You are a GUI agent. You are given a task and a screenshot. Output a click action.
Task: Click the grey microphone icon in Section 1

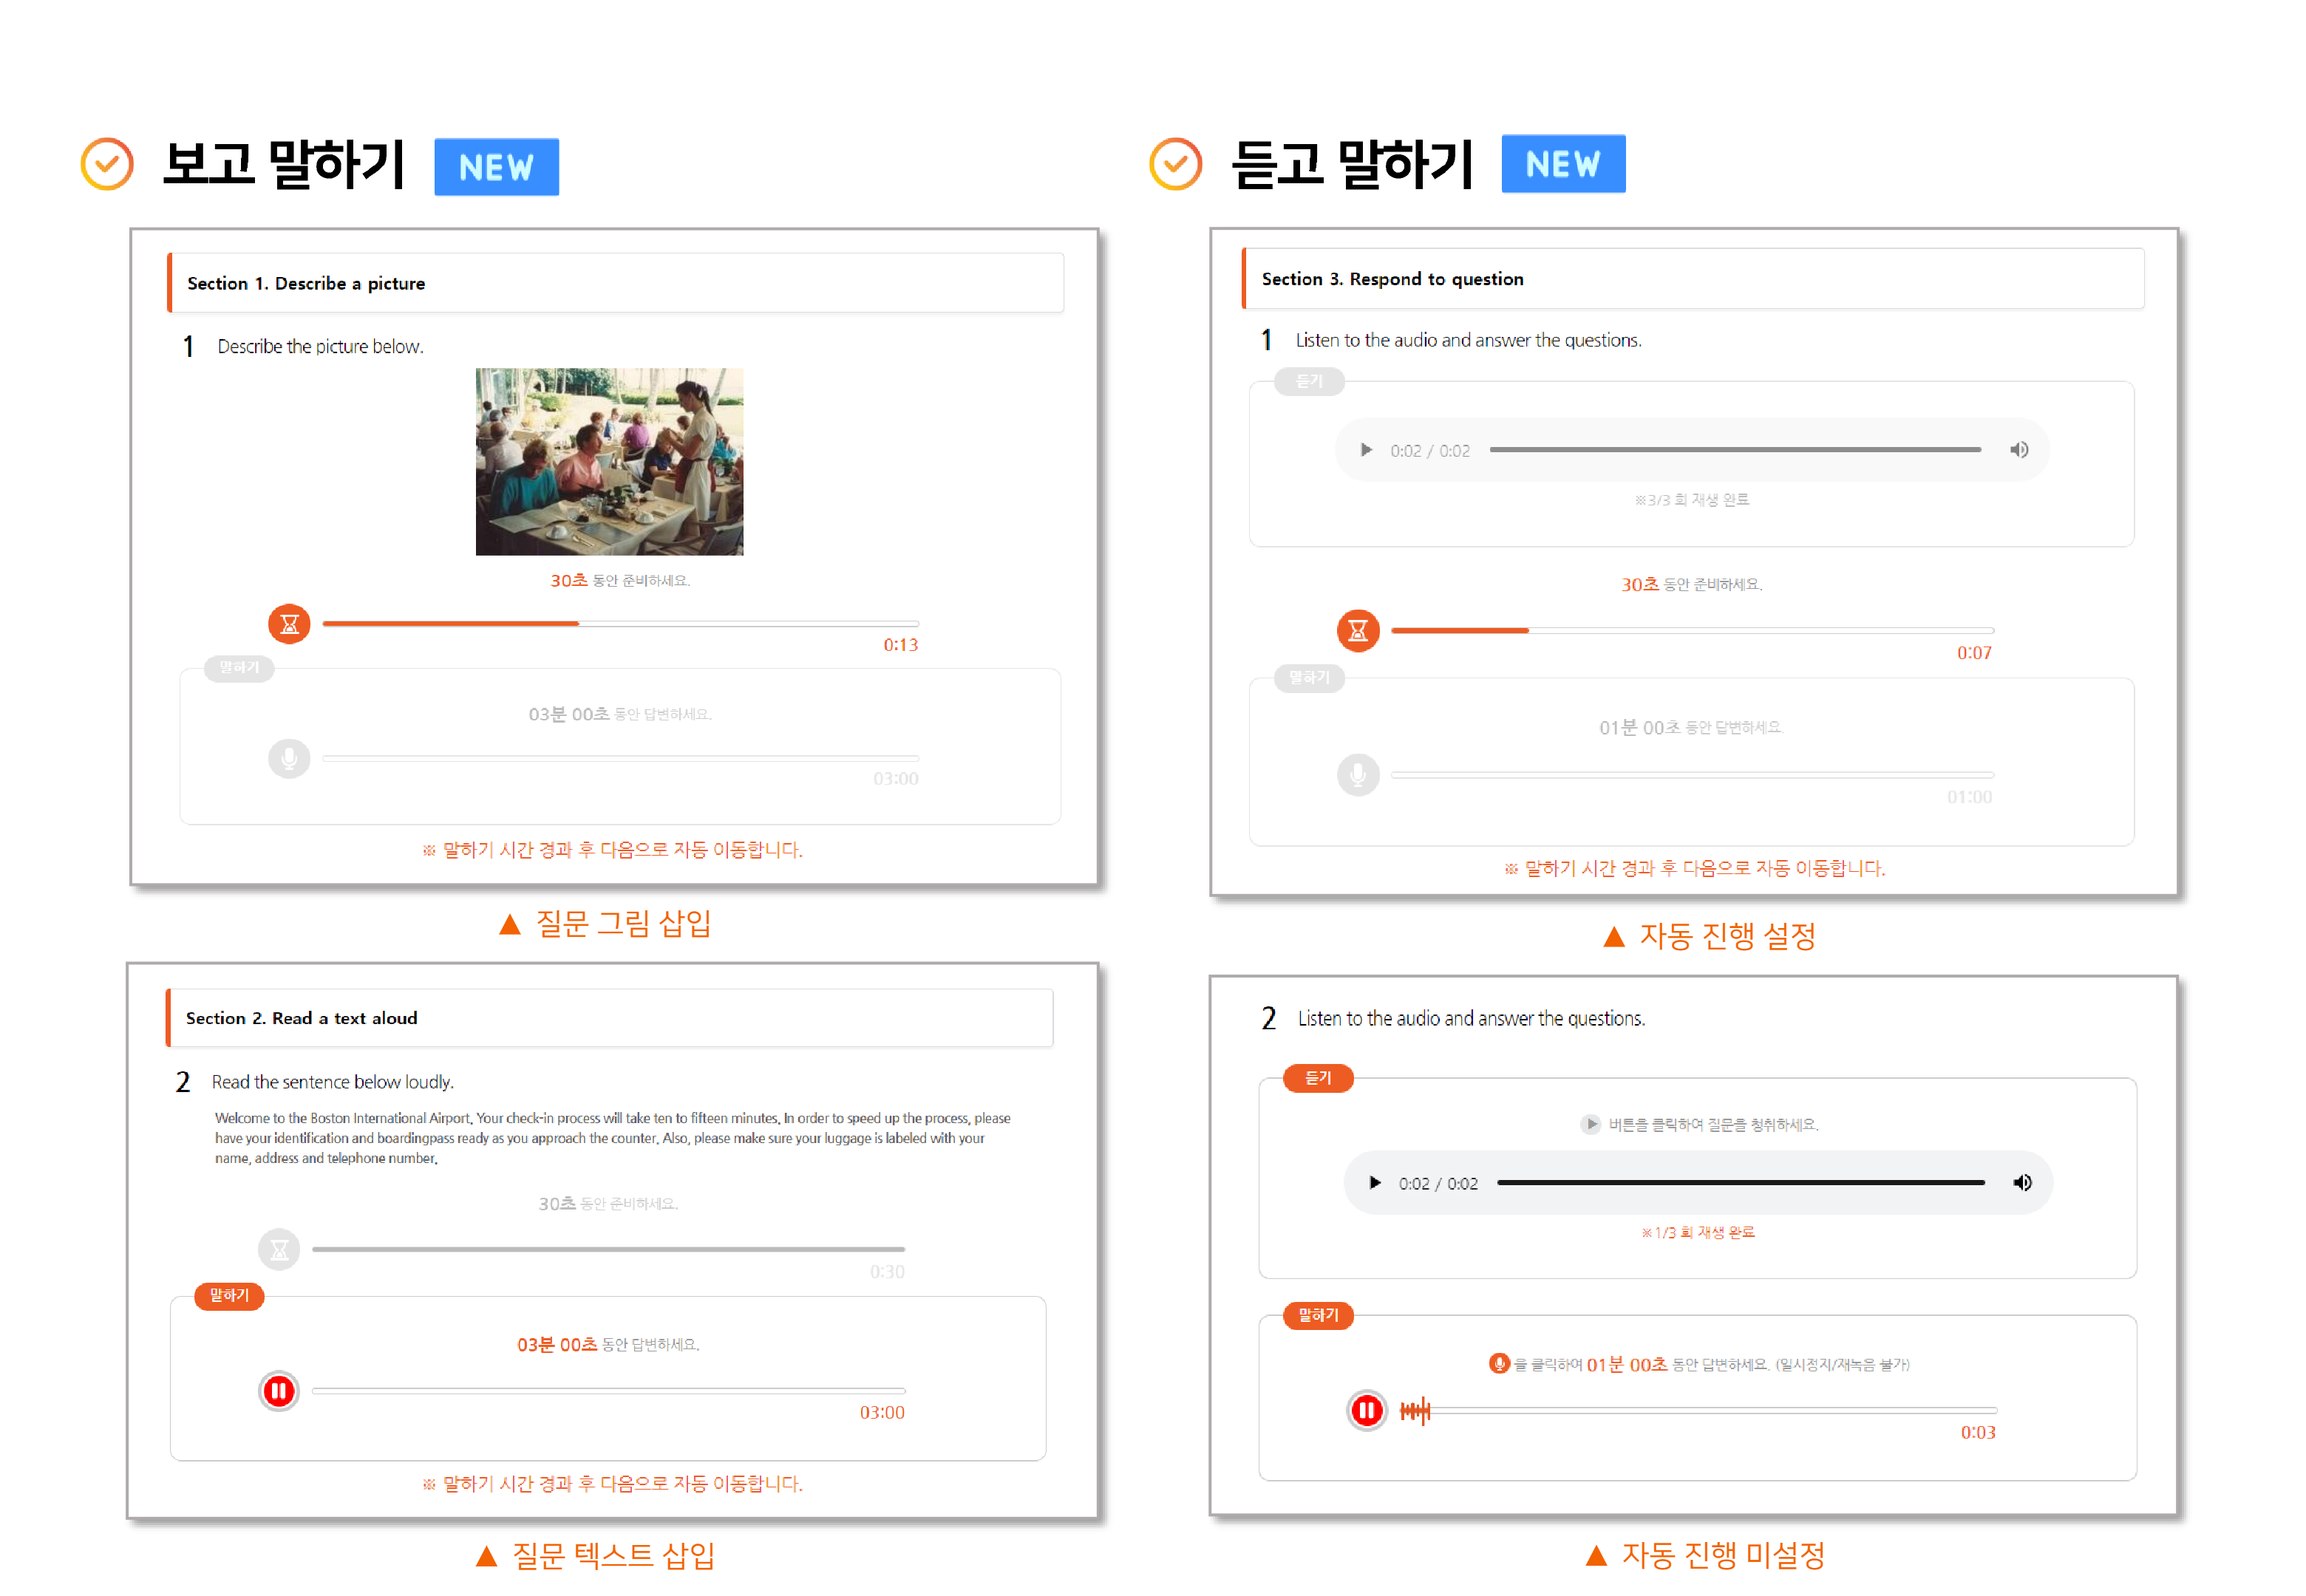(289, 758)
